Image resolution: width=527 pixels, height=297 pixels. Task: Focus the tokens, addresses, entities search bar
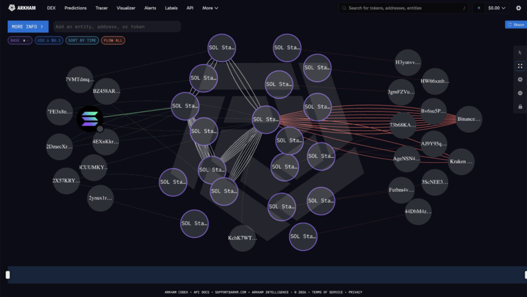pos(403,8)
